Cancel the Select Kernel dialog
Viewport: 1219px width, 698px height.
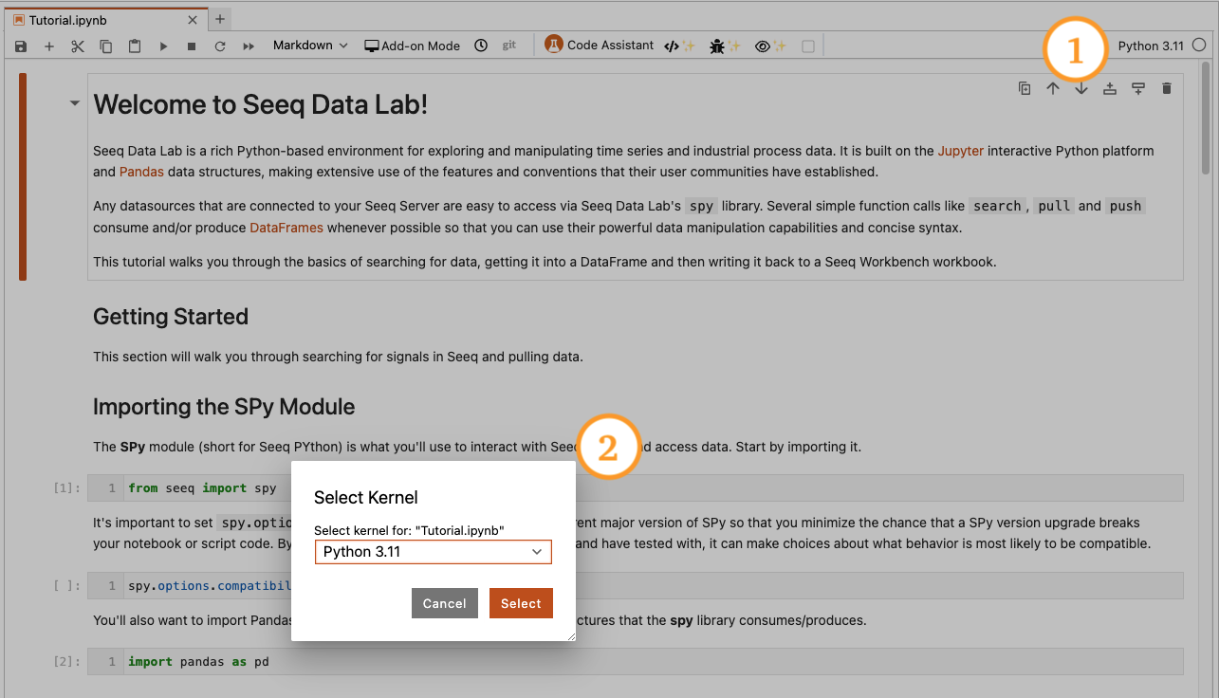pos(444,603)
